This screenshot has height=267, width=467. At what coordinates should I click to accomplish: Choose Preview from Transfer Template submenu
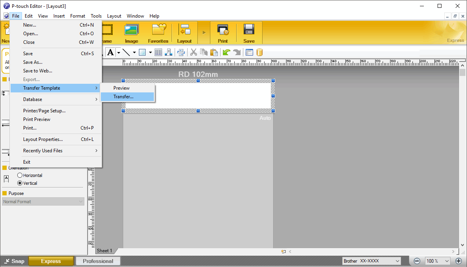click(128, 88)
